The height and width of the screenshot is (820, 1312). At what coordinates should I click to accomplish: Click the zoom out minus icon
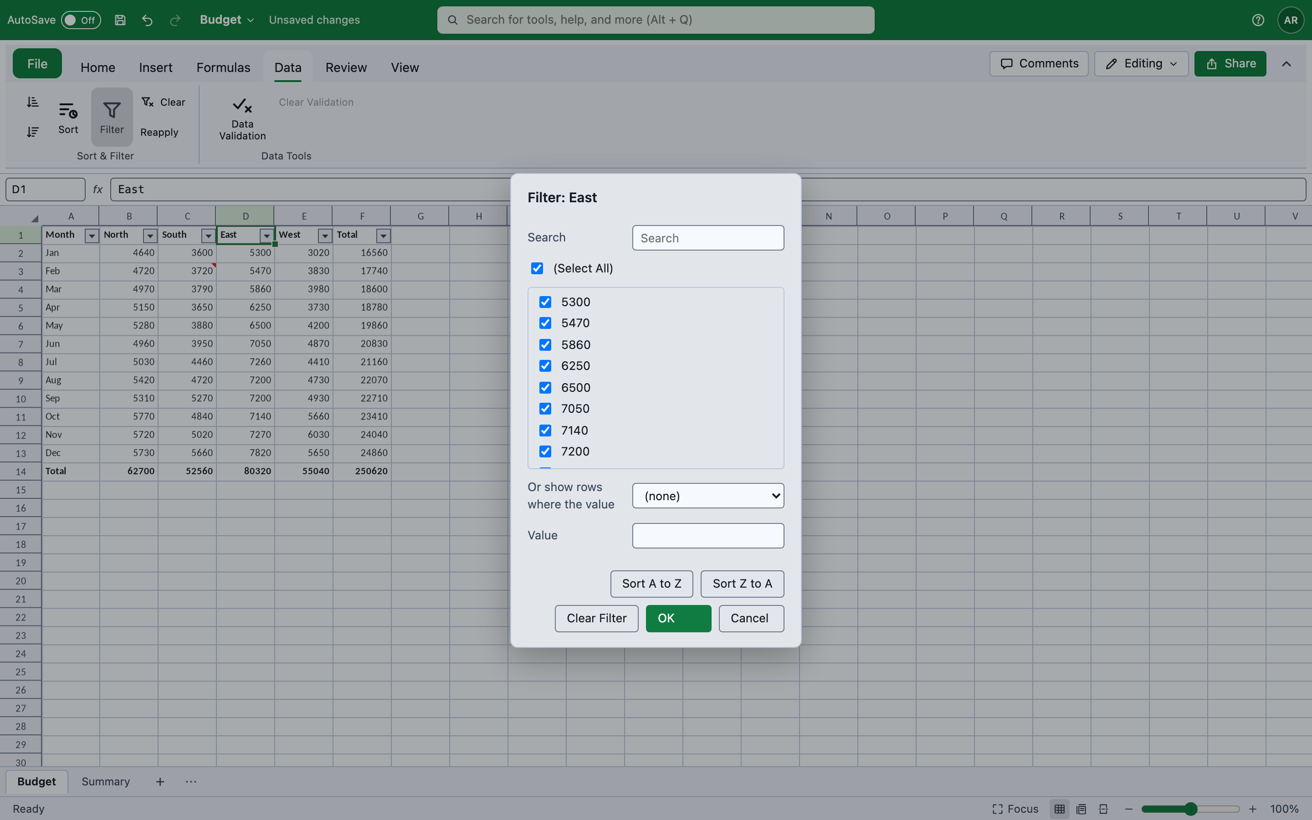click(x=1129, y=809)
